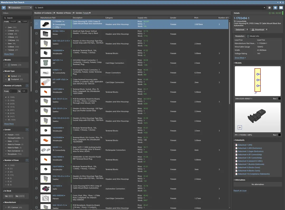Click model icon for row XAP-03V-1
Image resolution: width=285 pixels, height=210 pixels.
click(36, 63)
